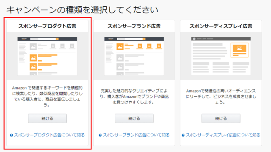Click the キャンペーンの種類を選択してください heading

82,10
